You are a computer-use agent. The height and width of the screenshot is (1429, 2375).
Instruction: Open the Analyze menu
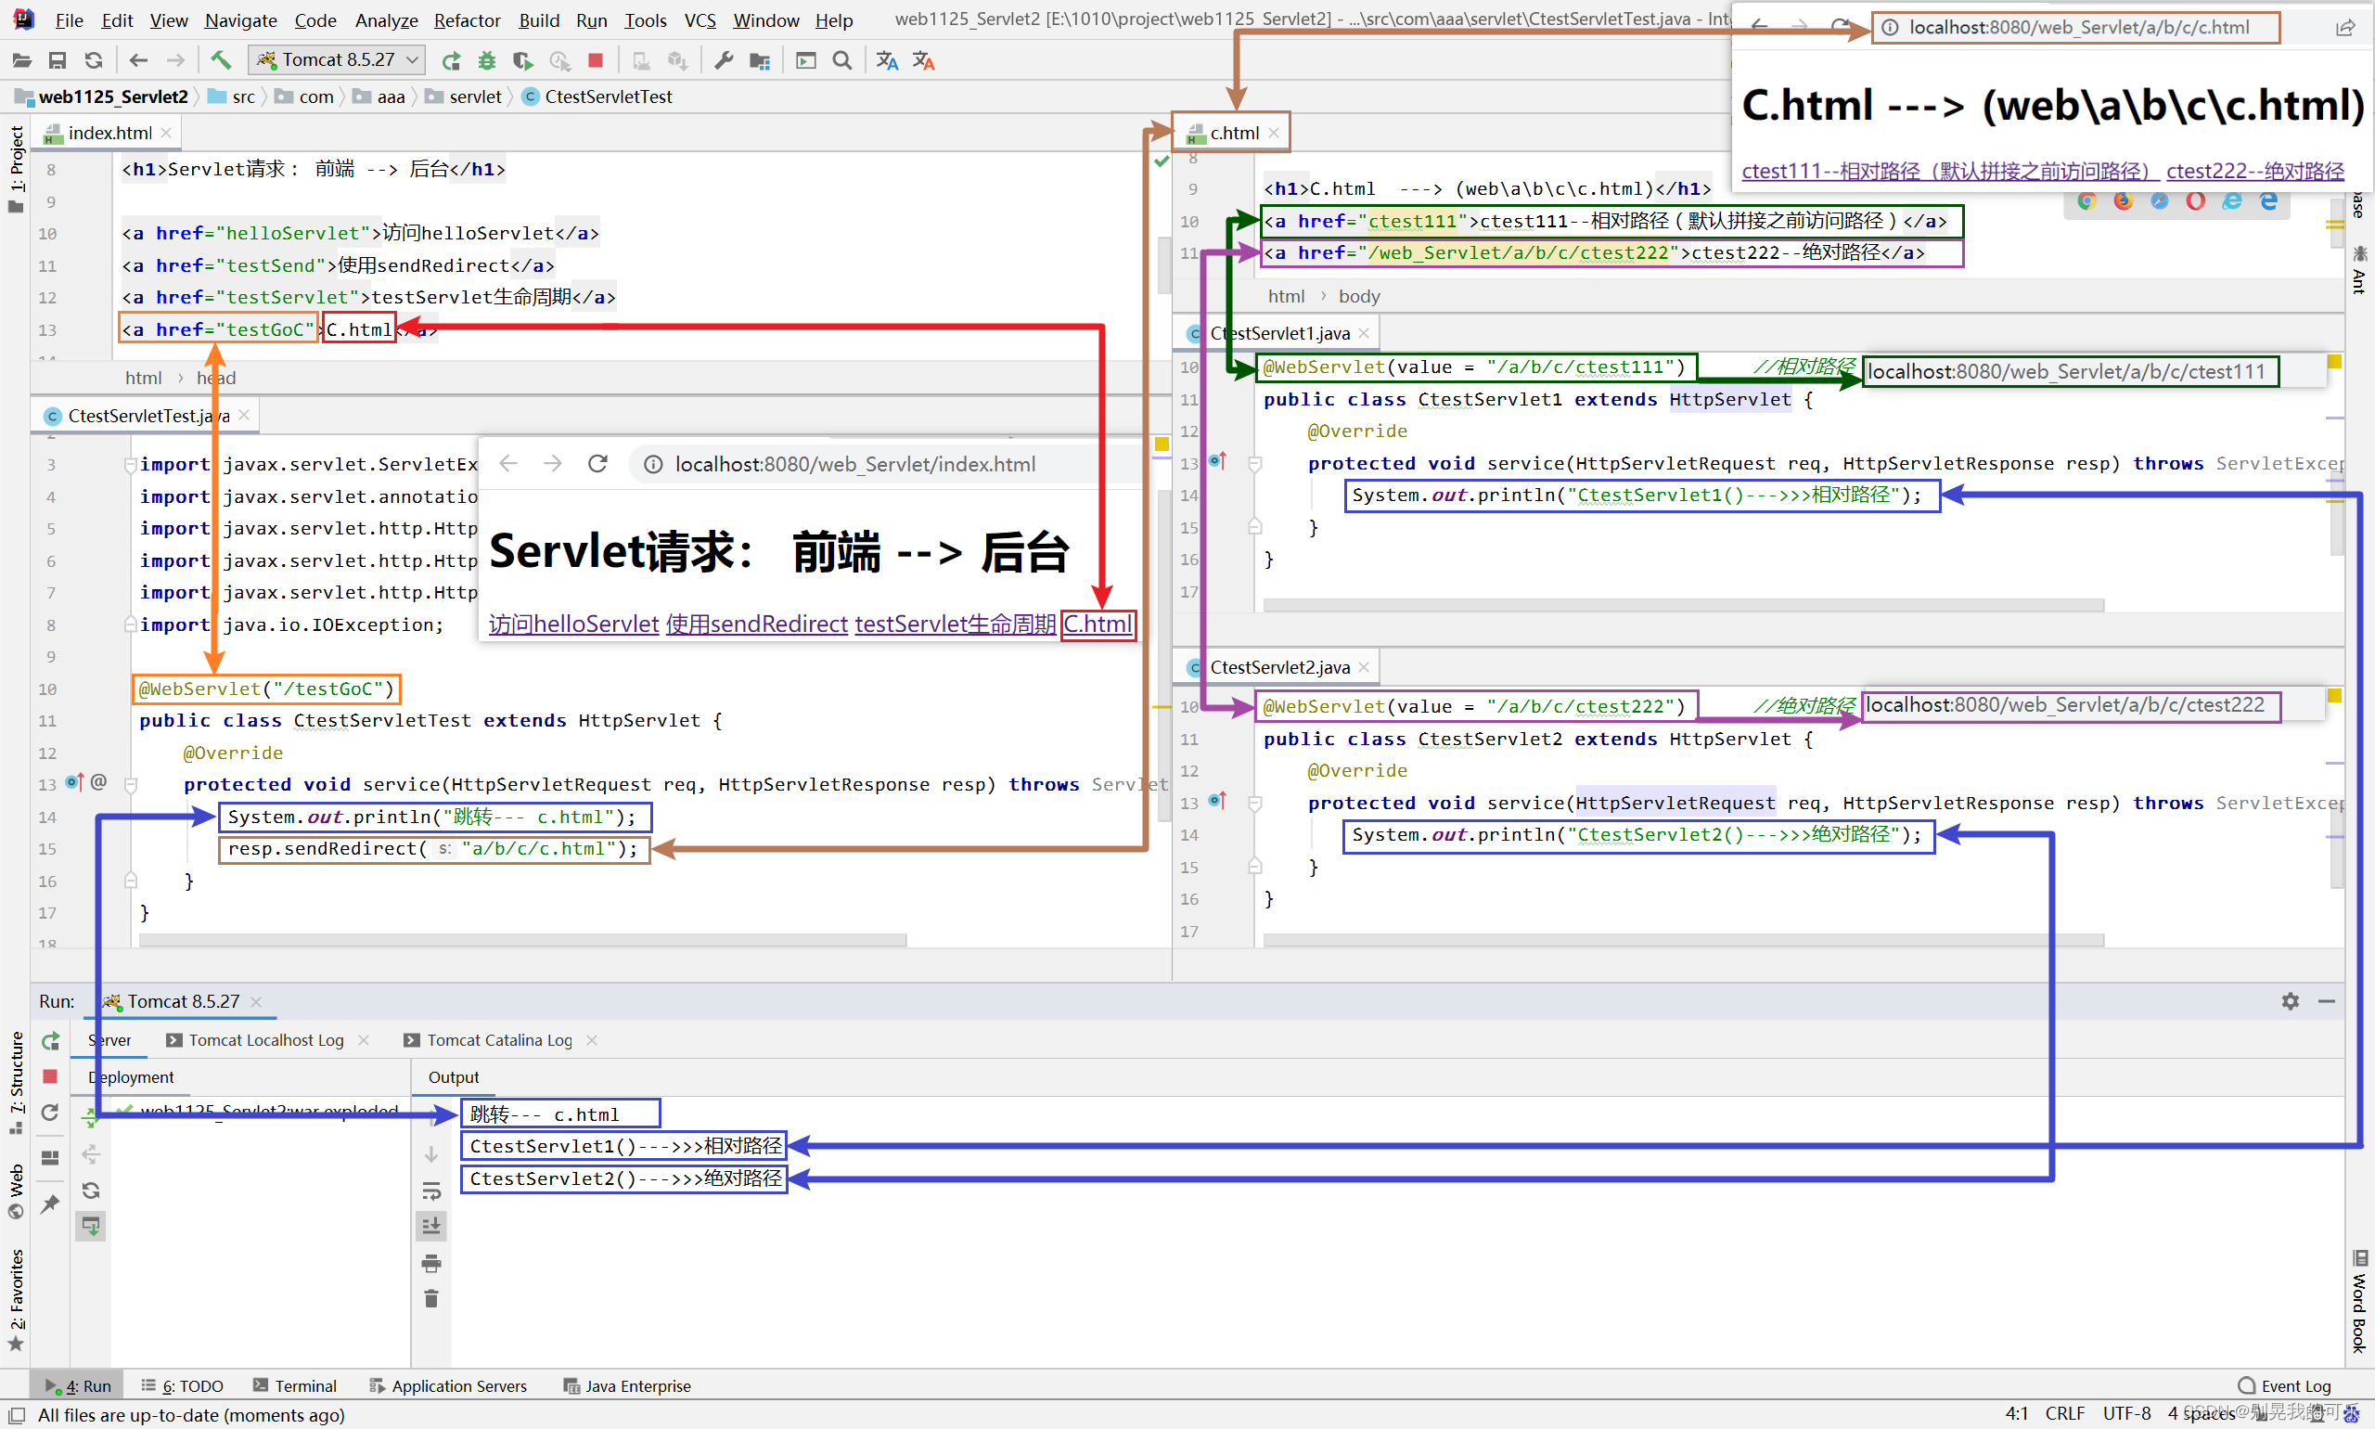(386, 20)
